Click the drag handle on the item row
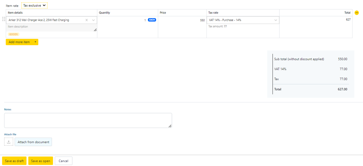 (x=4, y=20)
